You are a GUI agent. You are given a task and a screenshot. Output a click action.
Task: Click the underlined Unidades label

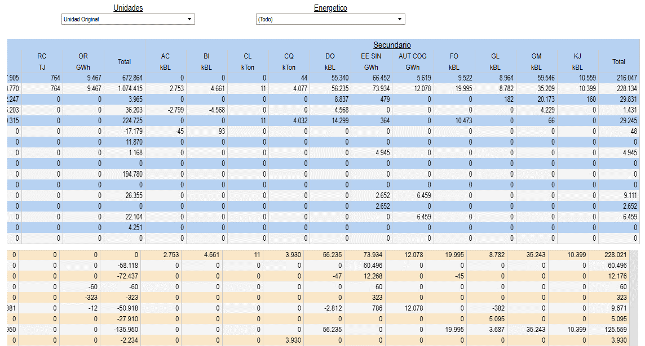pos(128,8)
